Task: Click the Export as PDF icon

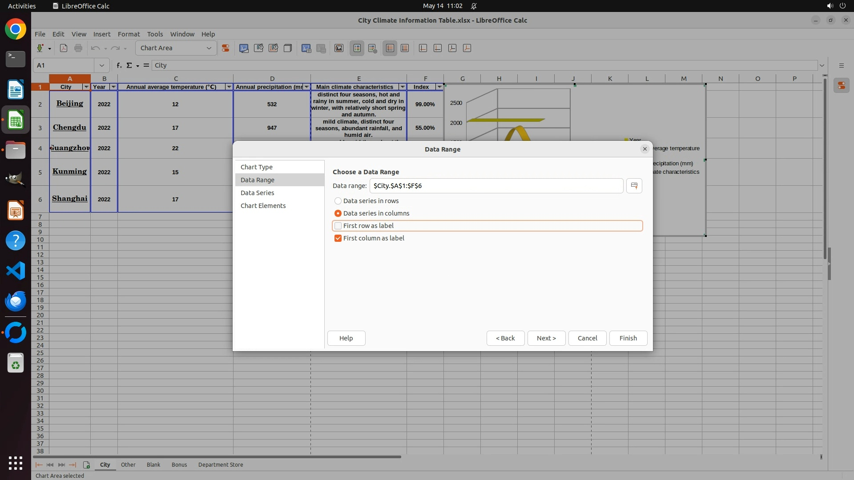Action: 64,48
